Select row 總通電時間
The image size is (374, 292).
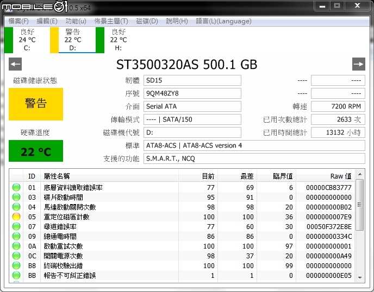point(183,236)
